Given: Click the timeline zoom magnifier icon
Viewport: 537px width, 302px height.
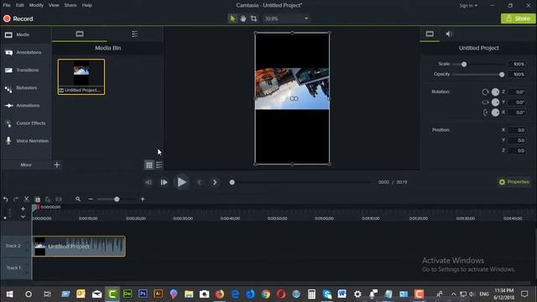Looking at the screenshot, I should click(78, 199).
